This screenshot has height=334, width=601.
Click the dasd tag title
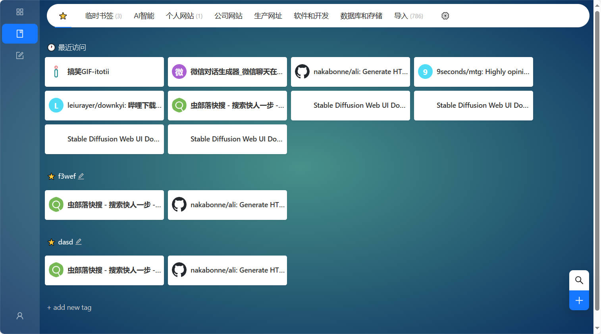[x=65, y=242]
